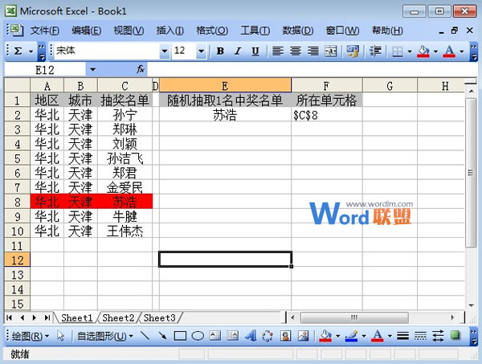Align text left

coord(278,51)
